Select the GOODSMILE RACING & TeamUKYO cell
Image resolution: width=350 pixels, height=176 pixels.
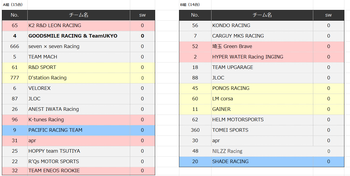point(73,36)
